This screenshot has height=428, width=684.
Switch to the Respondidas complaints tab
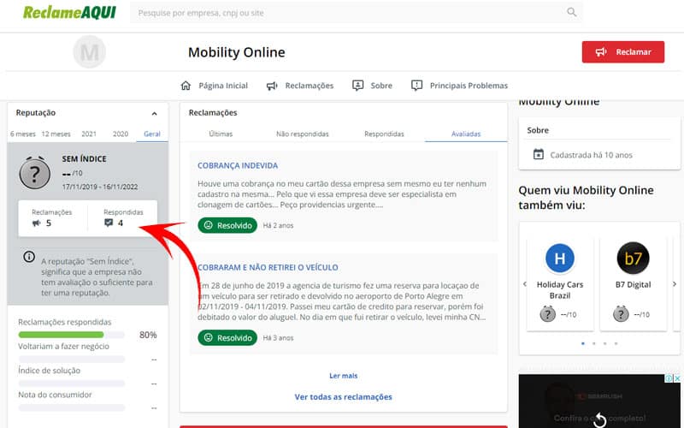tap(384, 134)
